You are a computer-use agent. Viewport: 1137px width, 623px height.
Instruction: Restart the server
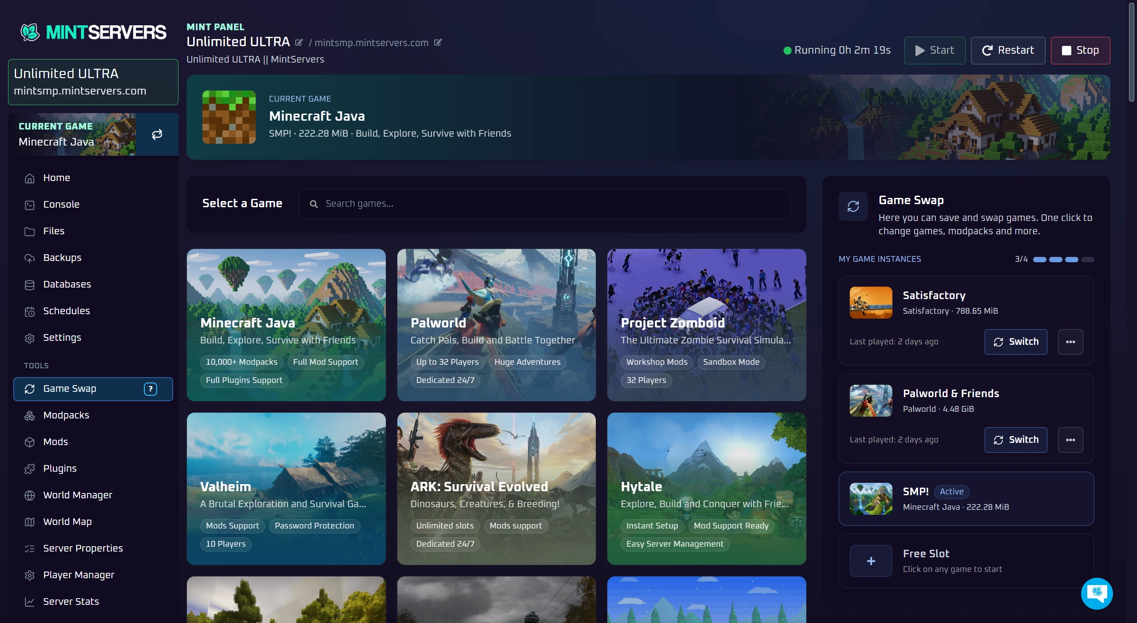point(1008,51)
